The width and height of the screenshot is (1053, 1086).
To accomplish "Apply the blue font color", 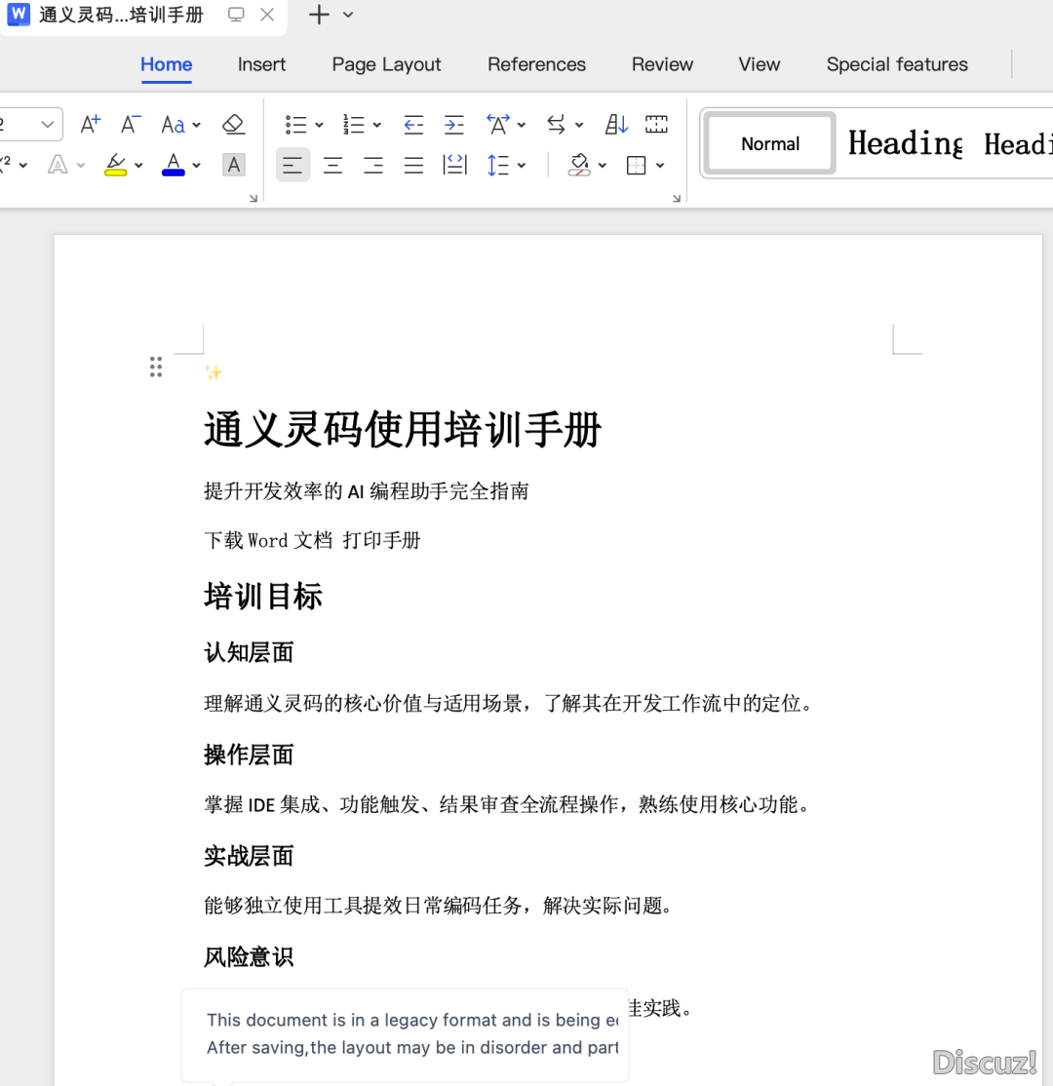I will 174,165.
